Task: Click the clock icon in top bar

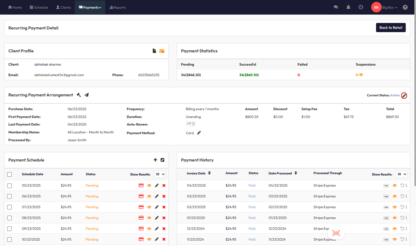Action: (x=361, y=7)
